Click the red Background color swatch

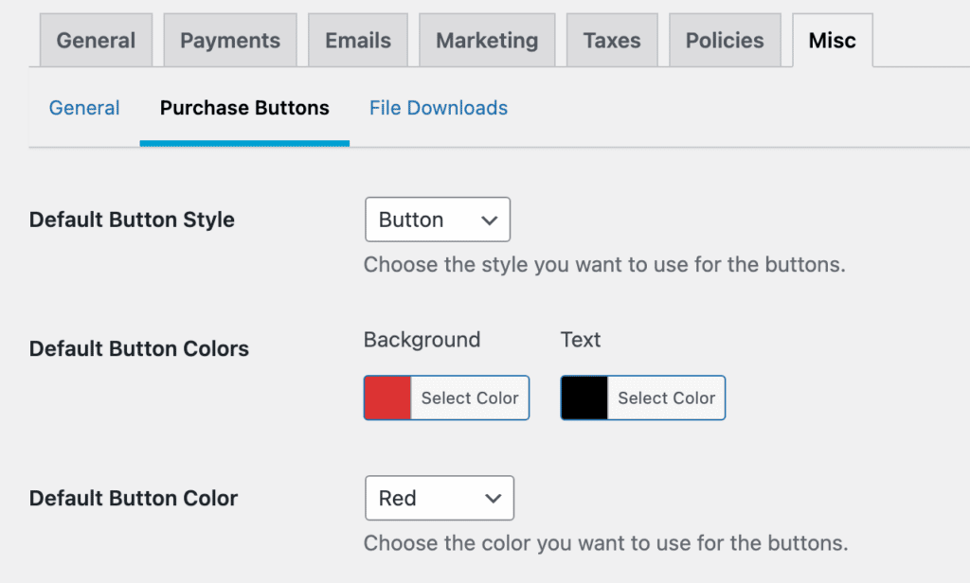(389, 397)
